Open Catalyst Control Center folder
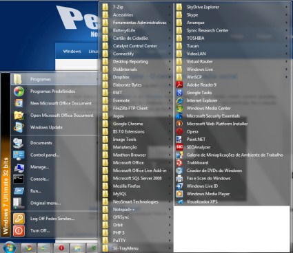 pos(137,46)
